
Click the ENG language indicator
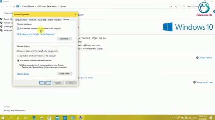(195, 118)
